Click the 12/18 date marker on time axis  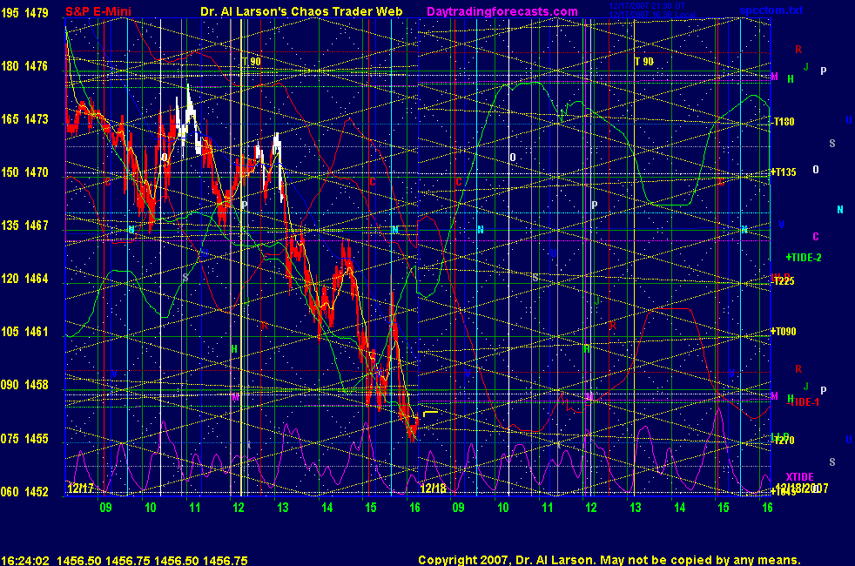[433, 489]
